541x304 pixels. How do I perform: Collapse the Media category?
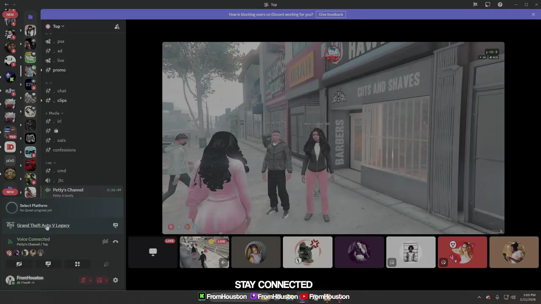(x=55, y=113)
